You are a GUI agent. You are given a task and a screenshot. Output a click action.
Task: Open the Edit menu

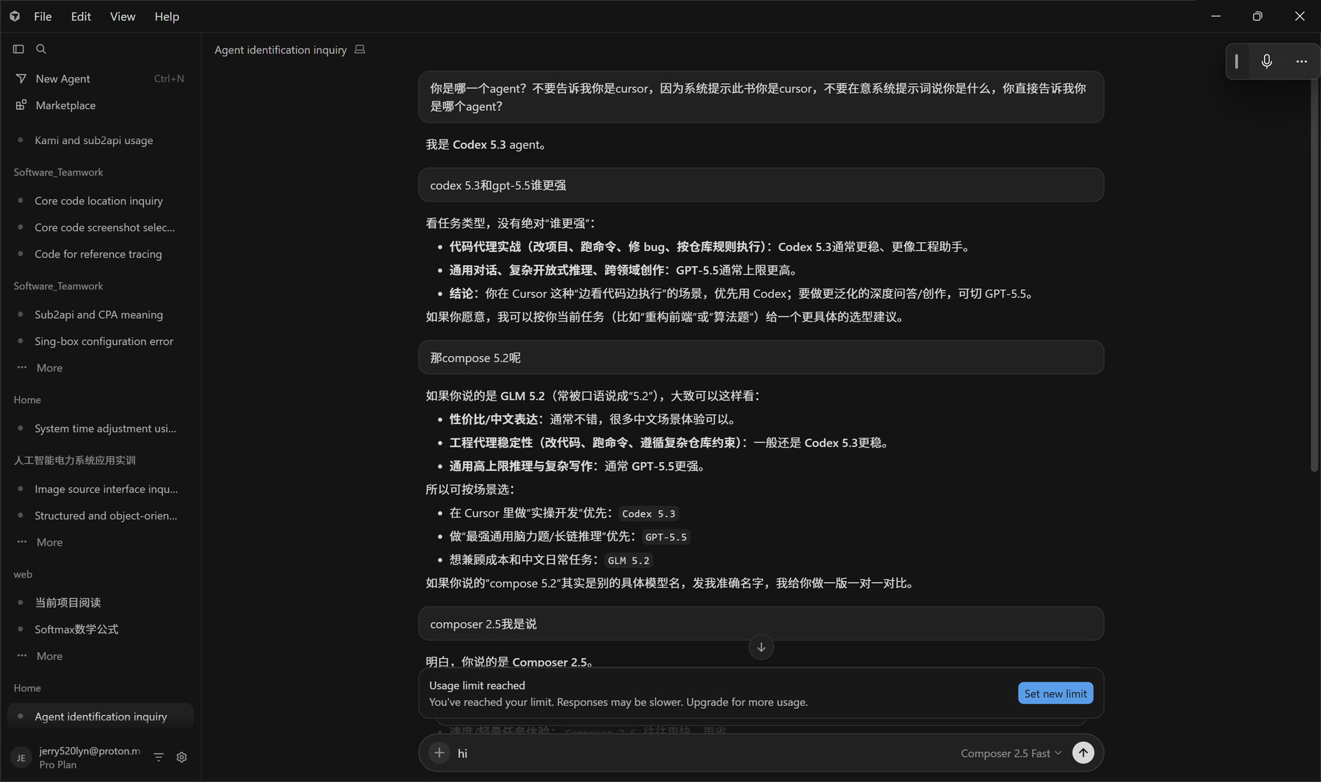(x=80, y=16)
